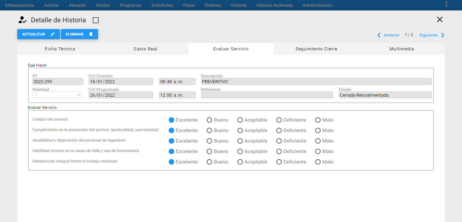Select Aceptable for Satisfacción integral
Image resolution: width=462 pixels, height=222 pixels.
point(240,162)
